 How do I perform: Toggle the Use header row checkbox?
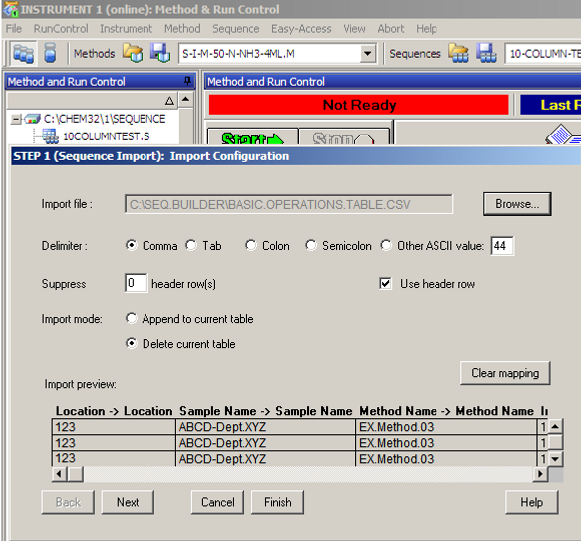click(385, 284)
